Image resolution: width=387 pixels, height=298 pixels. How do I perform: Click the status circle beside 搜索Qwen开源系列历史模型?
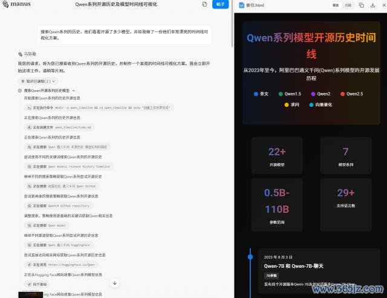click(20, 91)
